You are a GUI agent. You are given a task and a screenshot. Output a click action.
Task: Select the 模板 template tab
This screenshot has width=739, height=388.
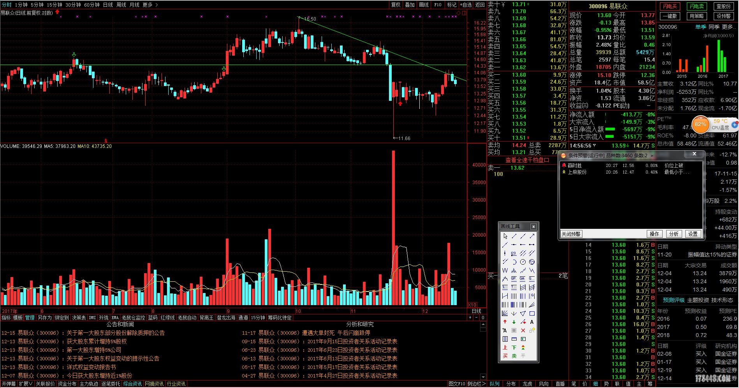18,318
